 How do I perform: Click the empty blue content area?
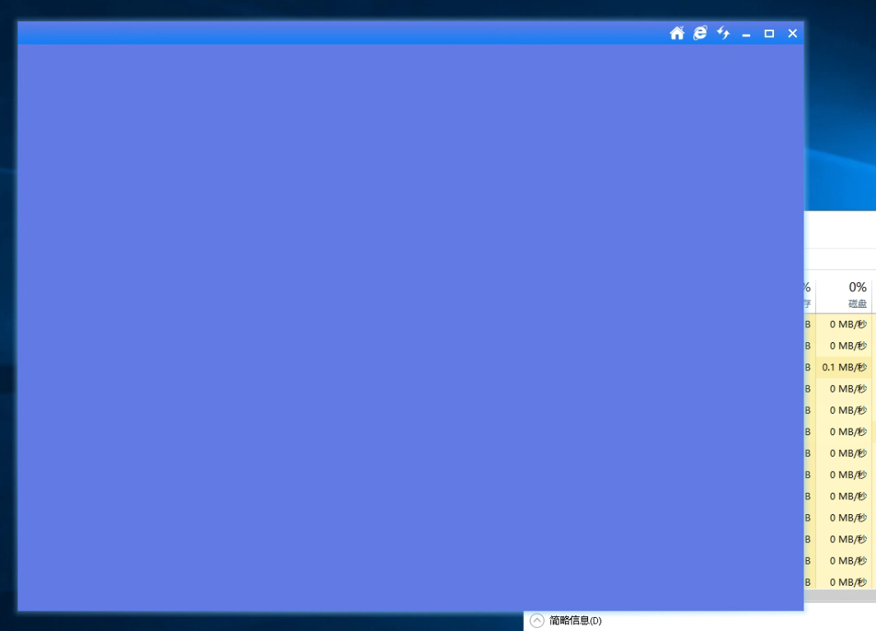coord(410,327)
